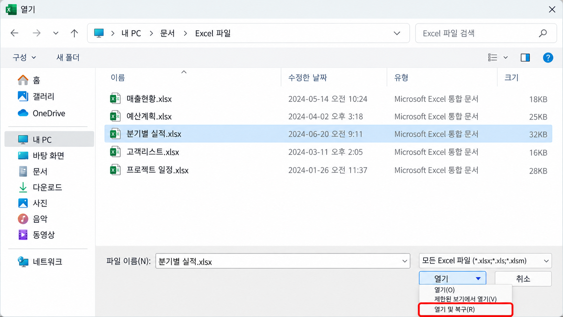Open 홈 in the sidebar
The image size is (563, 317).
click(37, 80)
